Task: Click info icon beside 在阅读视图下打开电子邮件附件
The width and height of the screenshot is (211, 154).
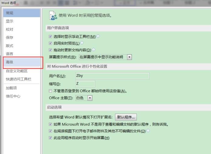Action: [x=148, y=130]
